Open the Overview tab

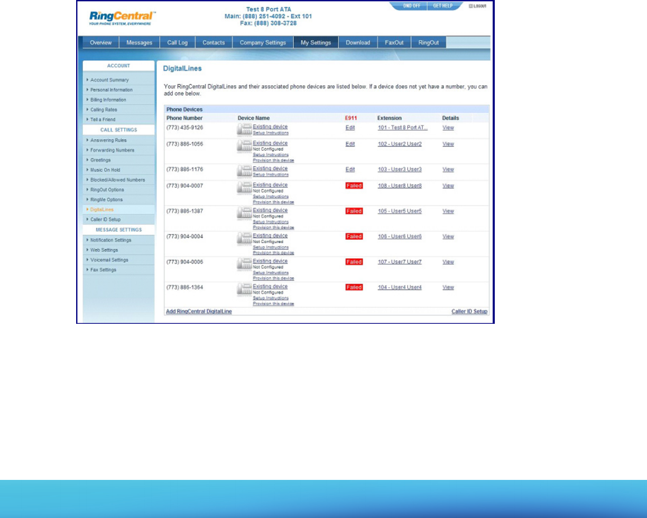[100, 43]
